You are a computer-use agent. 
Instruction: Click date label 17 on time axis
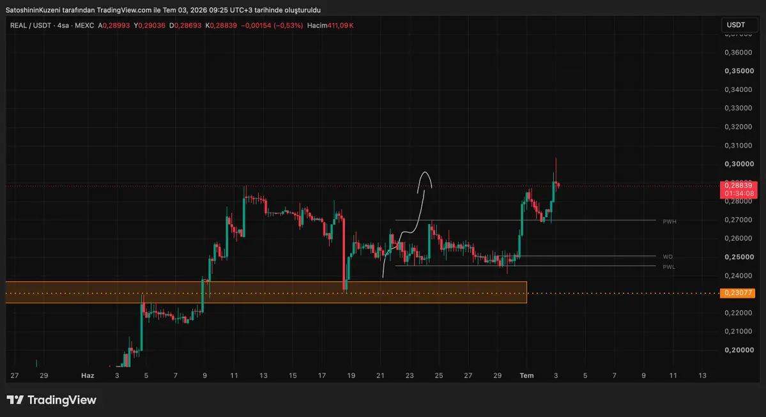[322, 375]
